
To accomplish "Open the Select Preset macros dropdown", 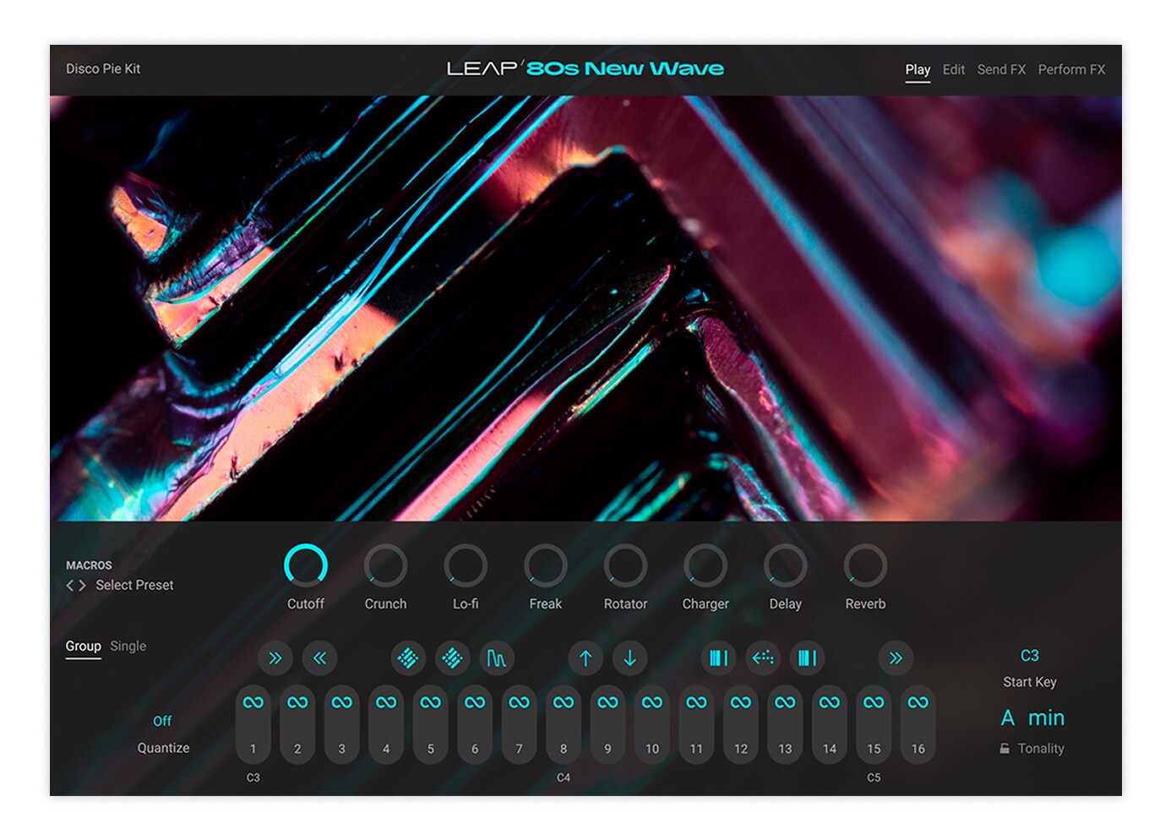I will coord(134,586).
